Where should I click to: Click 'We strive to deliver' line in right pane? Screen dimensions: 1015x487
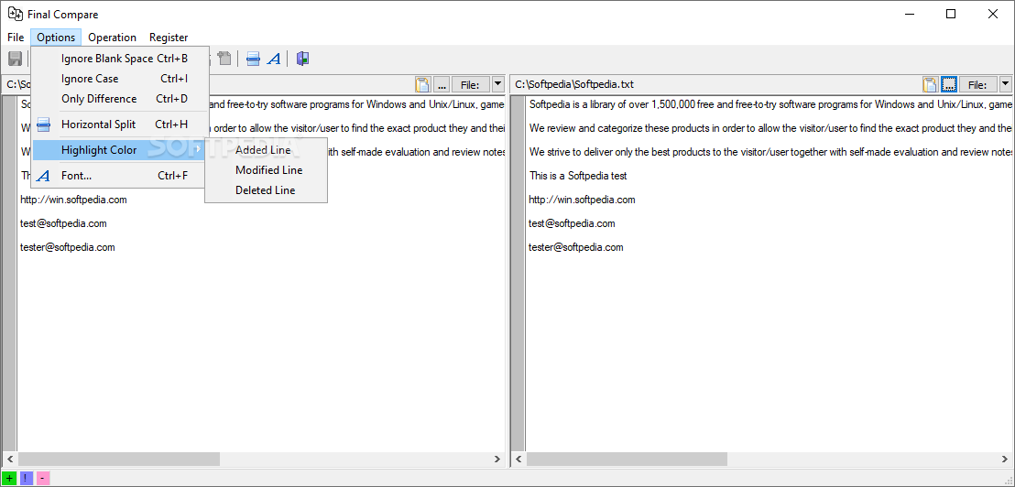[x=770, y=152]
